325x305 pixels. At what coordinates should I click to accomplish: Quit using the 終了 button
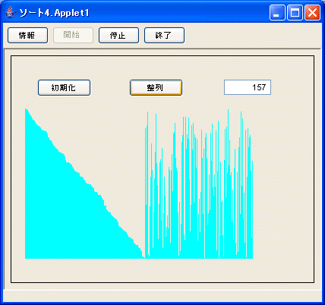click(164, 36)
